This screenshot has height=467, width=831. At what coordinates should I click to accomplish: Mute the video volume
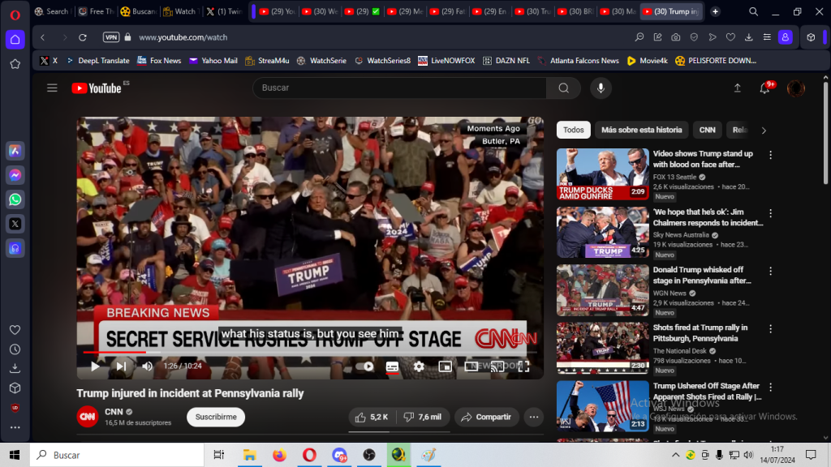148,366
